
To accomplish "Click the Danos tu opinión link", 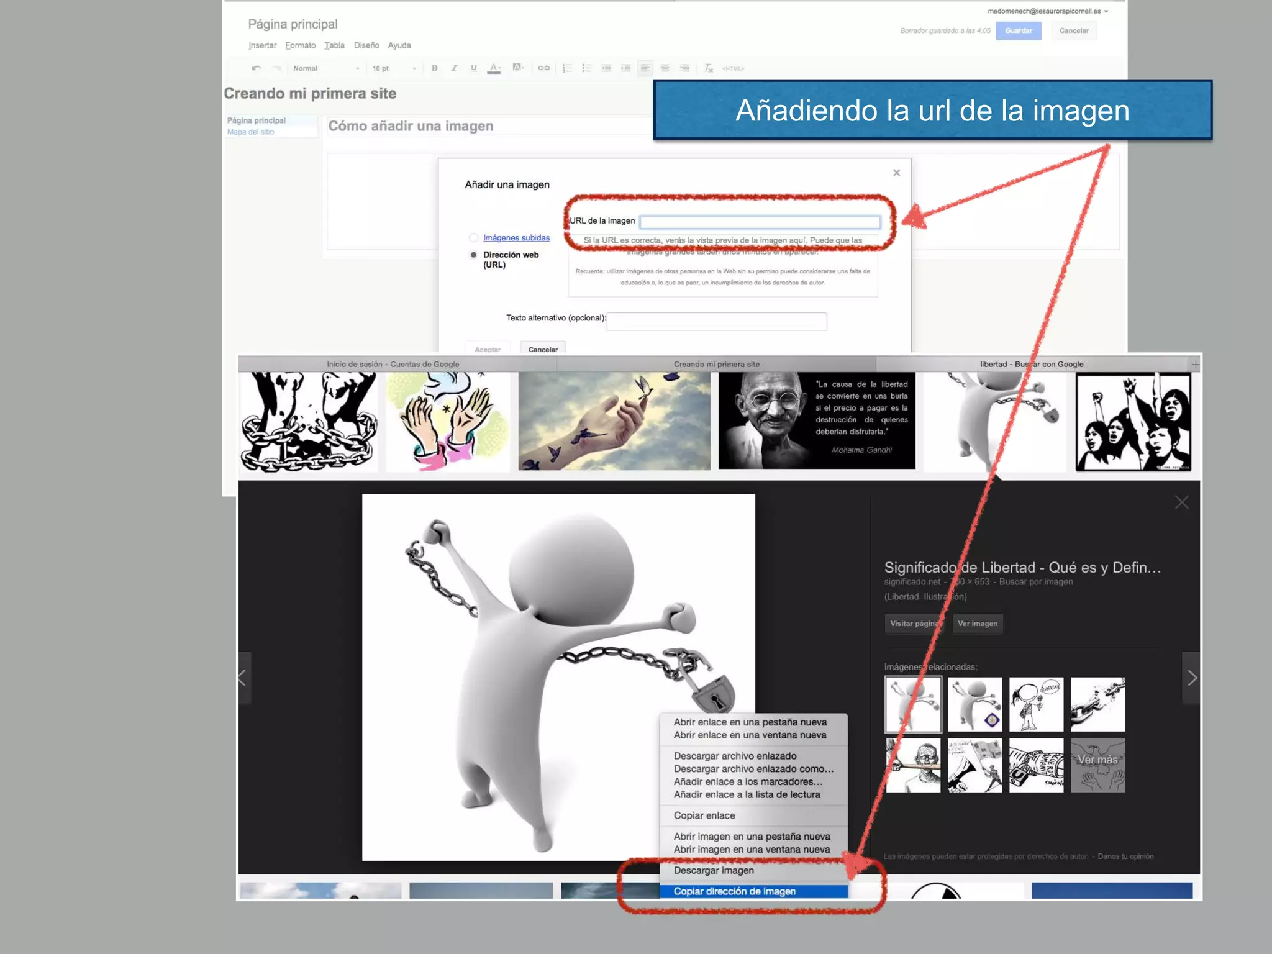I will tap(1125, 856).
